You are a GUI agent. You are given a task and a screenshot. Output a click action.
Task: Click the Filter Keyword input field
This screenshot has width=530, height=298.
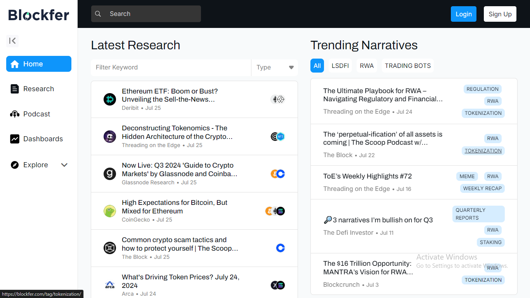click(x=171, y=68)
